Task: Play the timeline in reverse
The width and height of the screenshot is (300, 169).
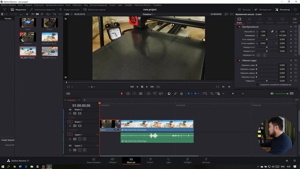Action: pyautogui.click(x=137, y=87)
